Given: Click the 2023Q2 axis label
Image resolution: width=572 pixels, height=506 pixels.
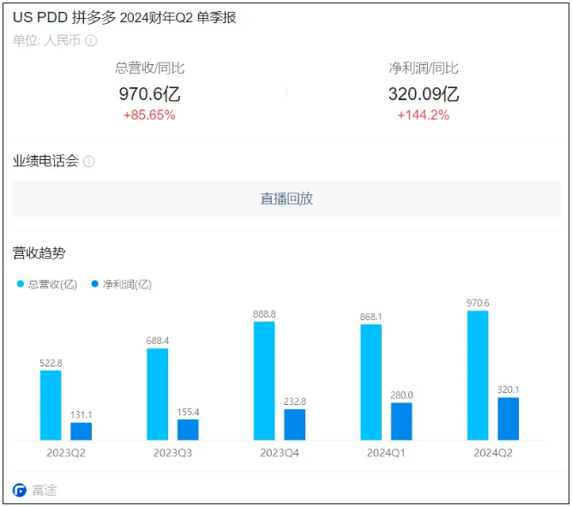Looking at the screenshot, I should click(x=66, y=453).
